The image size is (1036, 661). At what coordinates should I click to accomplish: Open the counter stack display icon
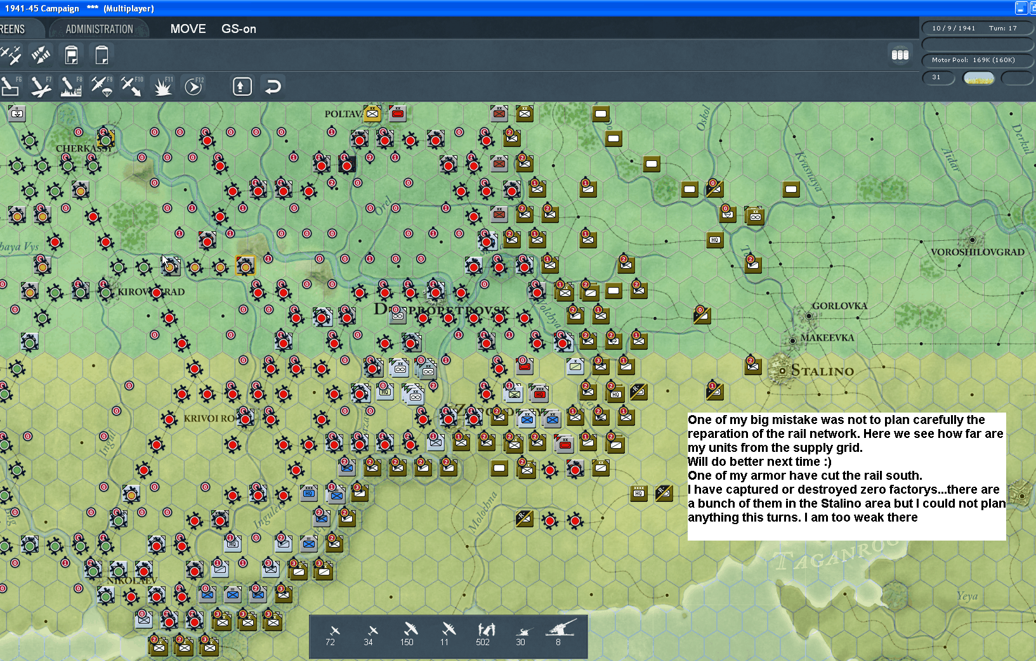point(900,55)
